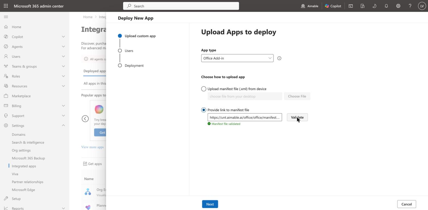Viewport: 428px width, 210px height.
Task: Click the Reports chart icon
Action: click(6, 208)
